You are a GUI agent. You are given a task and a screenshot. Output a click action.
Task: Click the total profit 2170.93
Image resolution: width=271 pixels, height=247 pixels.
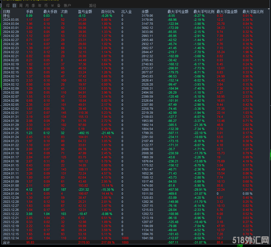[x=84, y=242]
